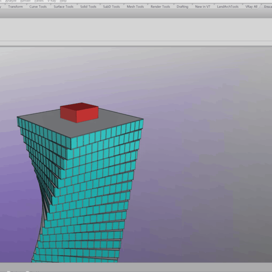Select the Drafting tab
The image size is (272, 272).
point(183,7)
